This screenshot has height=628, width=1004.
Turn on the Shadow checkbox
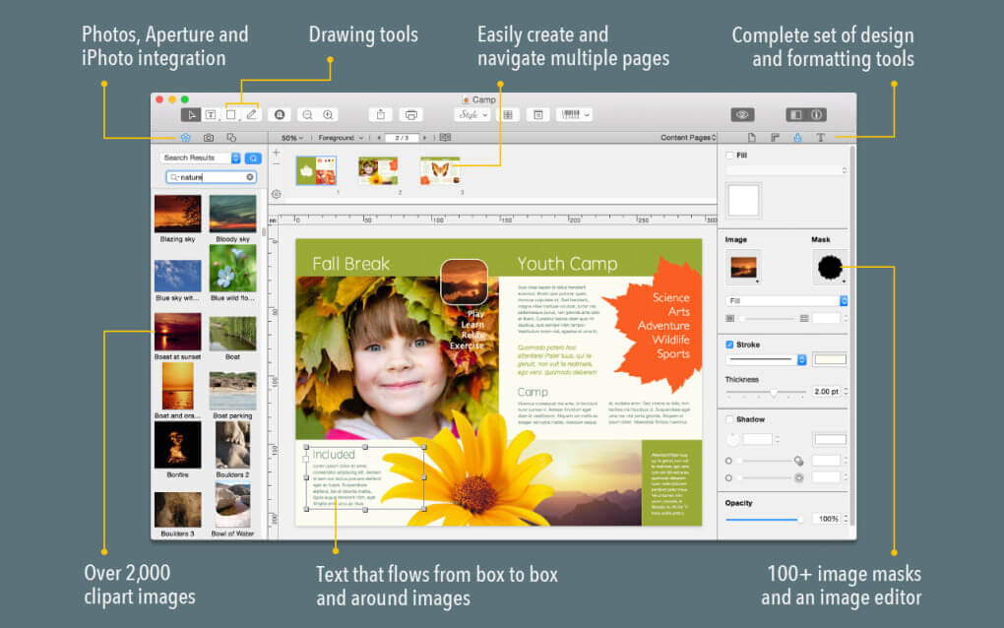click(x=729, y=419)
